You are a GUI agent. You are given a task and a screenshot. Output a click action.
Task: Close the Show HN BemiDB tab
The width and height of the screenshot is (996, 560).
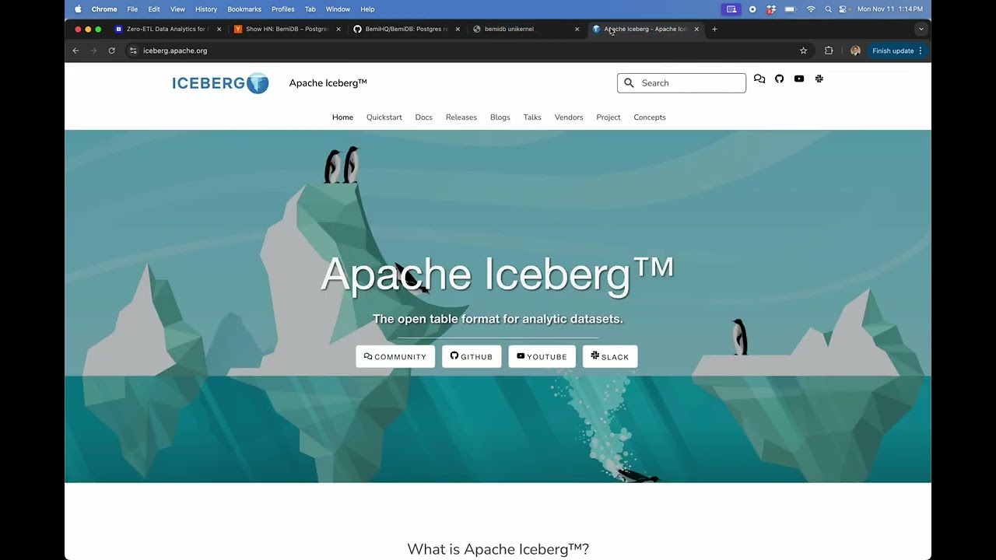[338, 30]
